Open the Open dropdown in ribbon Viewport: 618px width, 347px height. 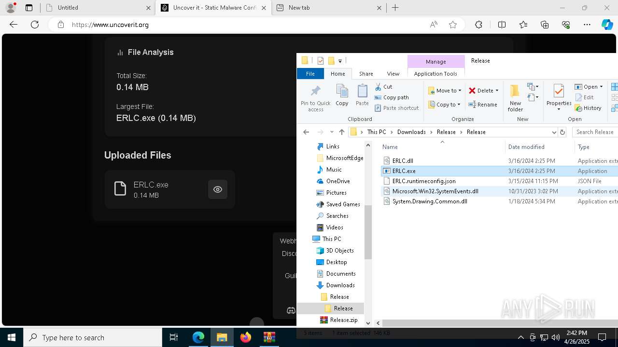tap(589, 87)
